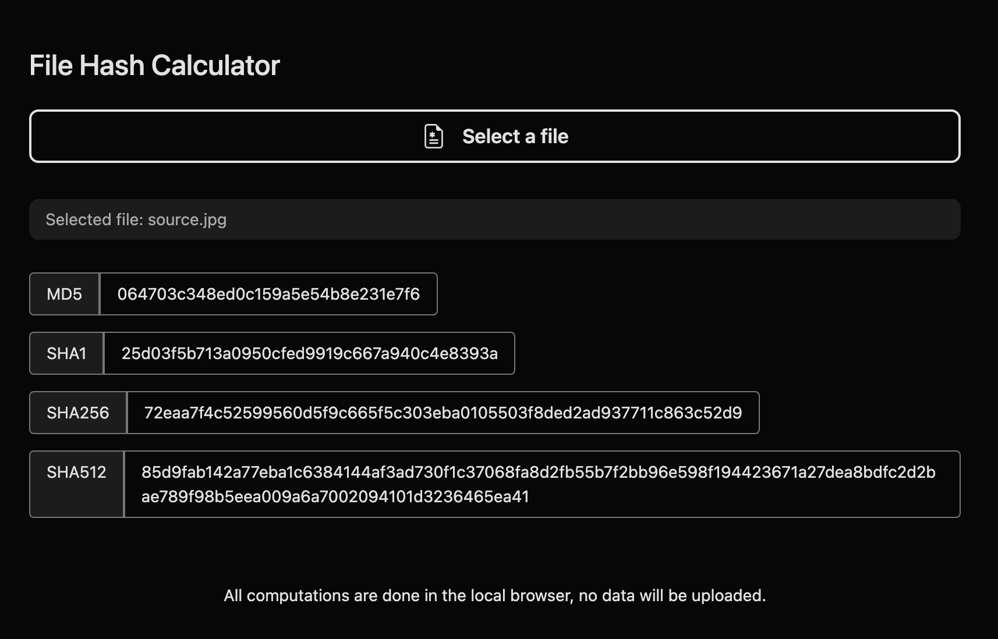Select the SHA1 hash value text

click(309, 353)
